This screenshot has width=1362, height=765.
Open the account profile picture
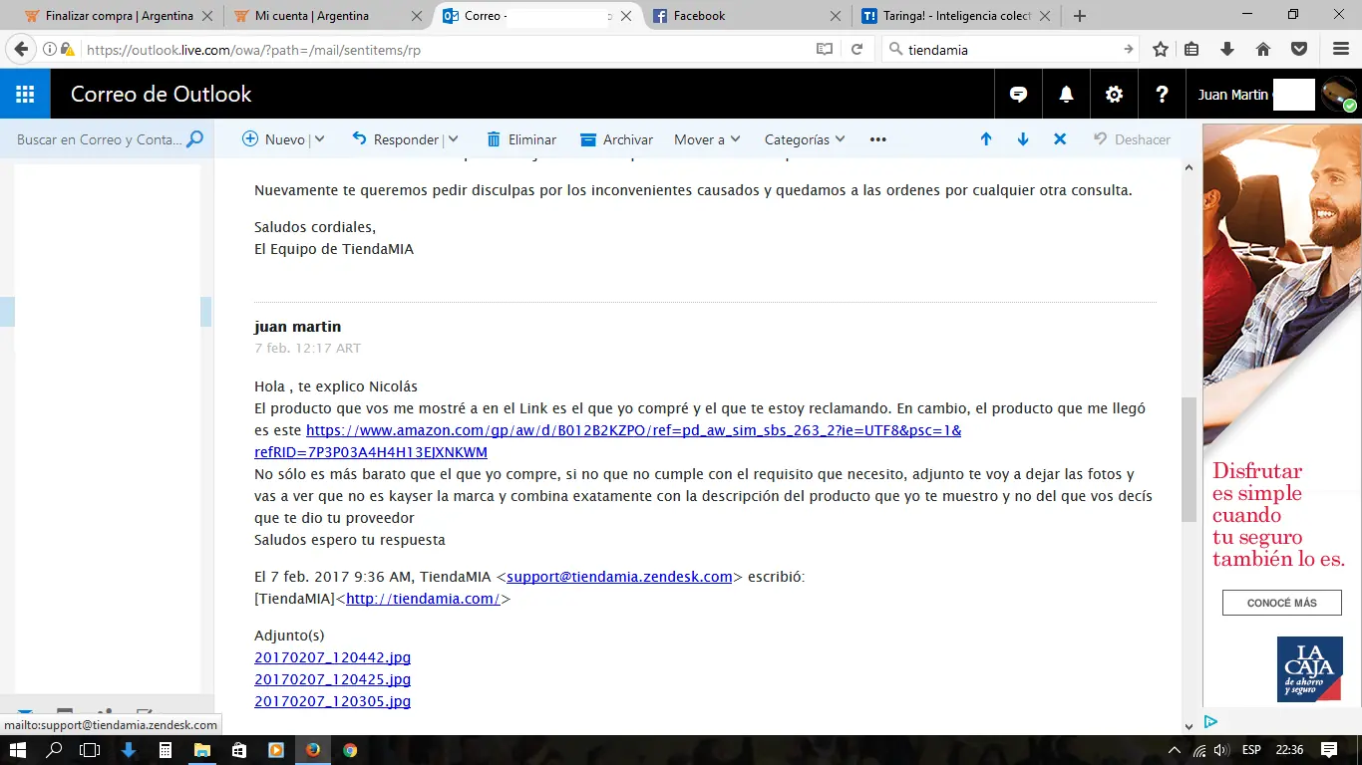(1339, 95)
